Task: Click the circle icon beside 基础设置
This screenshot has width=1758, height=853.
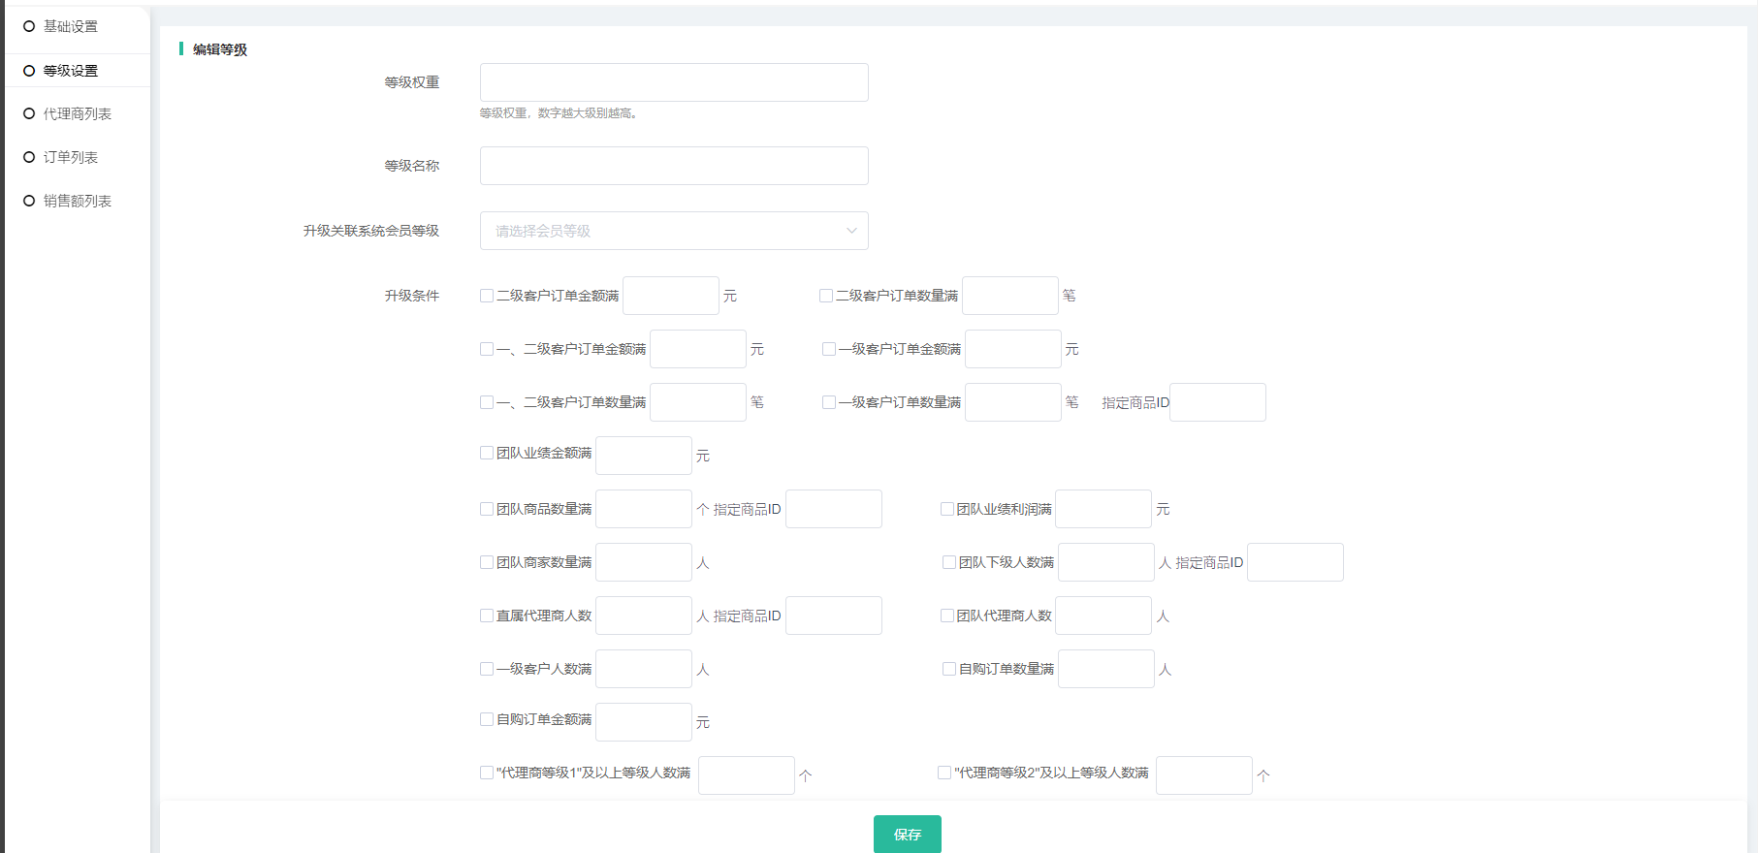Action: coord(29,26)
